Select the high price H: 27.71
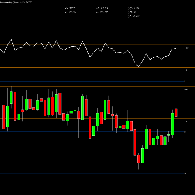The height and width of the screenshot is (195, 195). pyautogui.click(x=102, y=9)
